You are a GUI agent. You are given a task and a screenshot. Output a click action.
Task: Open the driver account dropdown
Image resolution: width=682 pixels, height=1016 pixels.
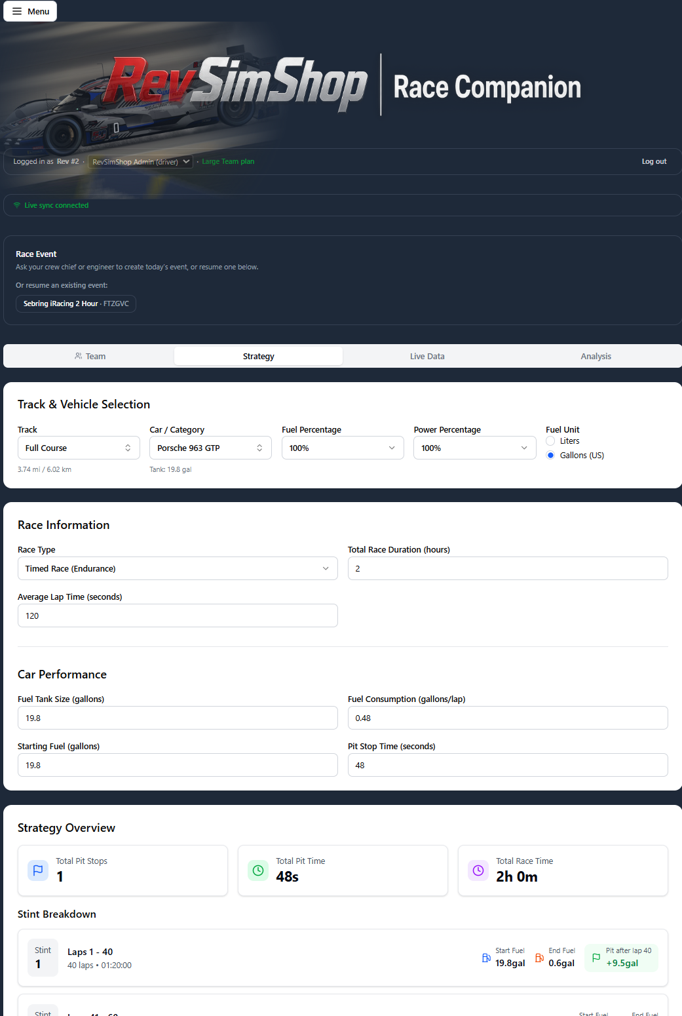[140, 162]
